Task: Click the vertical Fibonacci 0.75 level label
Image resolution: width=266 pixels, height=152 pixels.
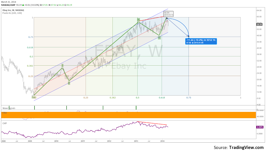Action: click(x=31, y=37)
